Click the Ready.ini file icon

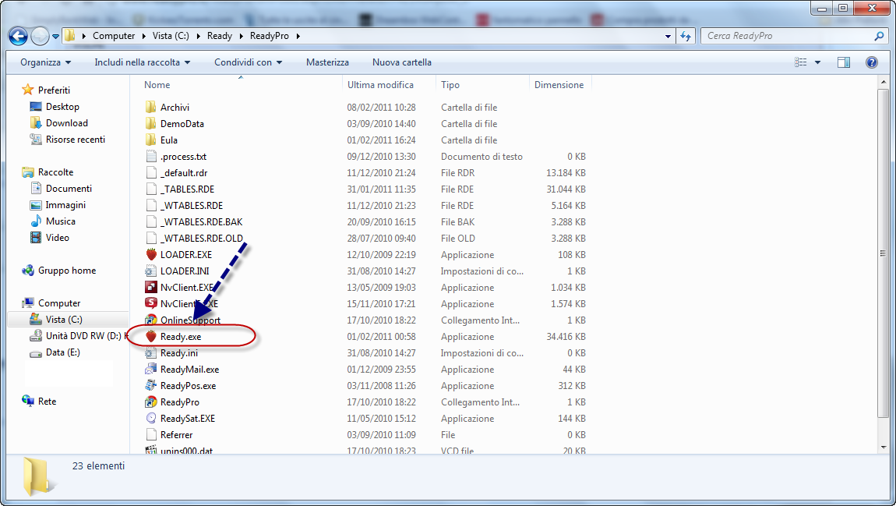click(151, 352)
